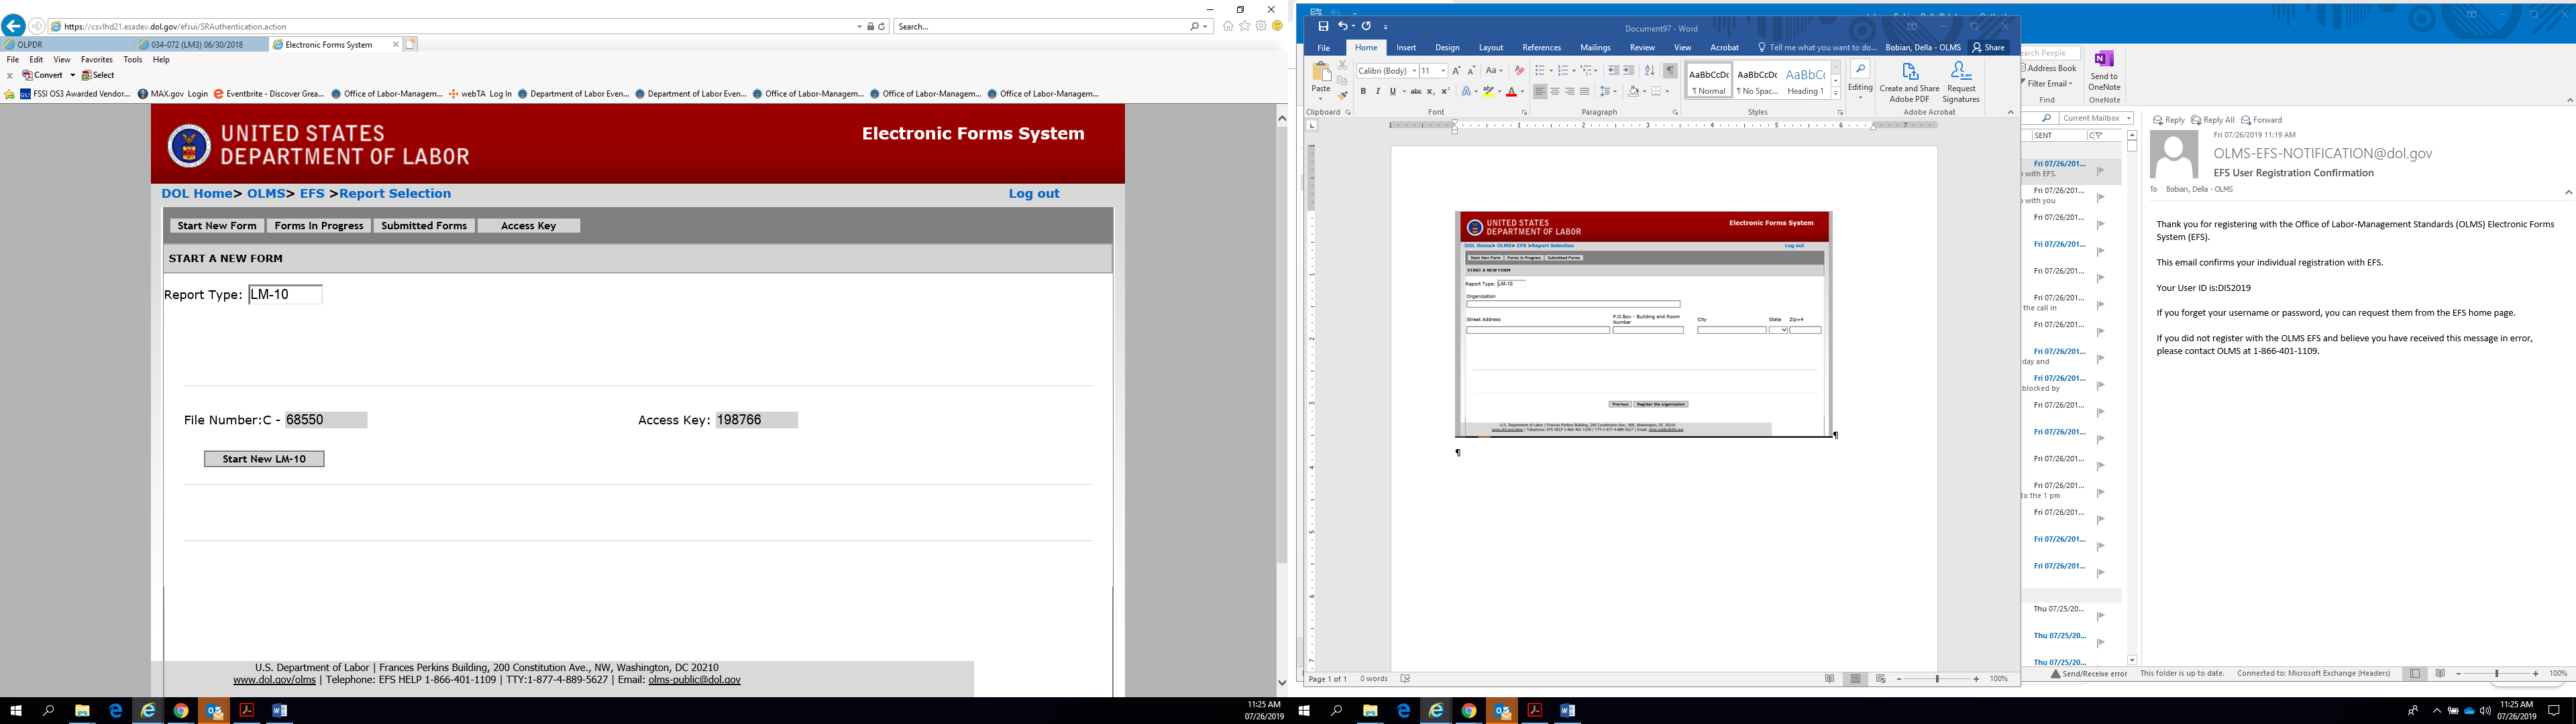
Task: Open the Submitted Forms tab
Action: (x=423, y=226)
